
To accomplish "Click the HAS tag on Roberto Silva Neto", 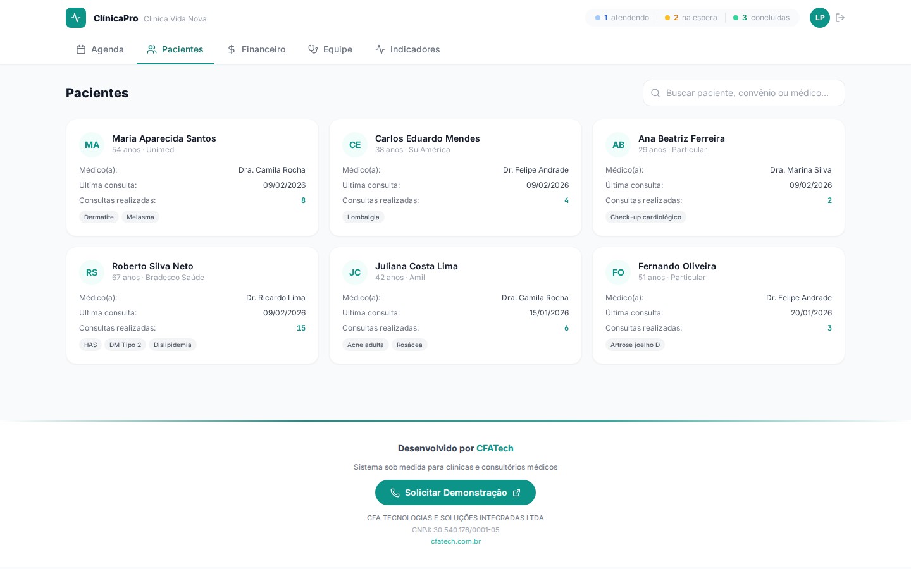I will click(x=90, y=345).
